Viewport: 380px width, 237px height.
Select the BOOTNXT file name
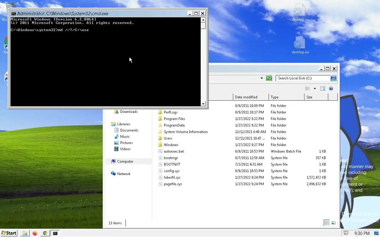click(x=172, y=164)
